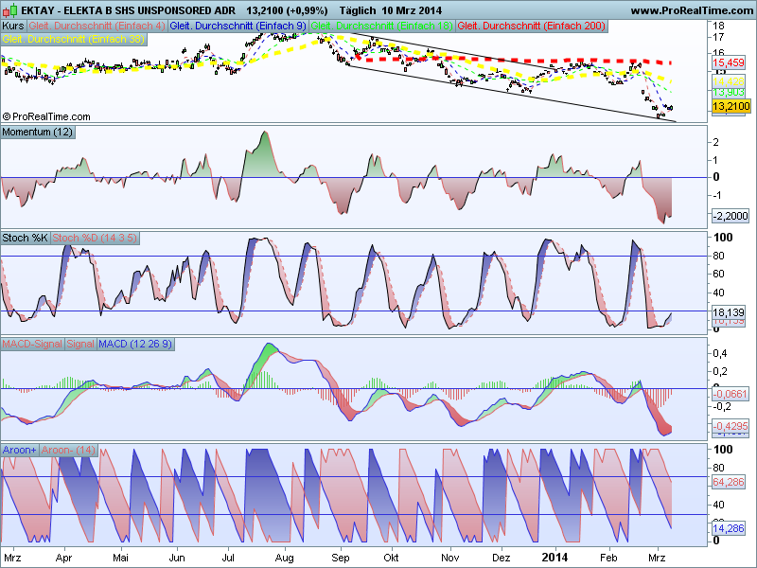Open Gleit. Durchschnitt (Einfach 38) settings
Image resolution: width=757 pixels, height=568 pixels.
point(74,40)
